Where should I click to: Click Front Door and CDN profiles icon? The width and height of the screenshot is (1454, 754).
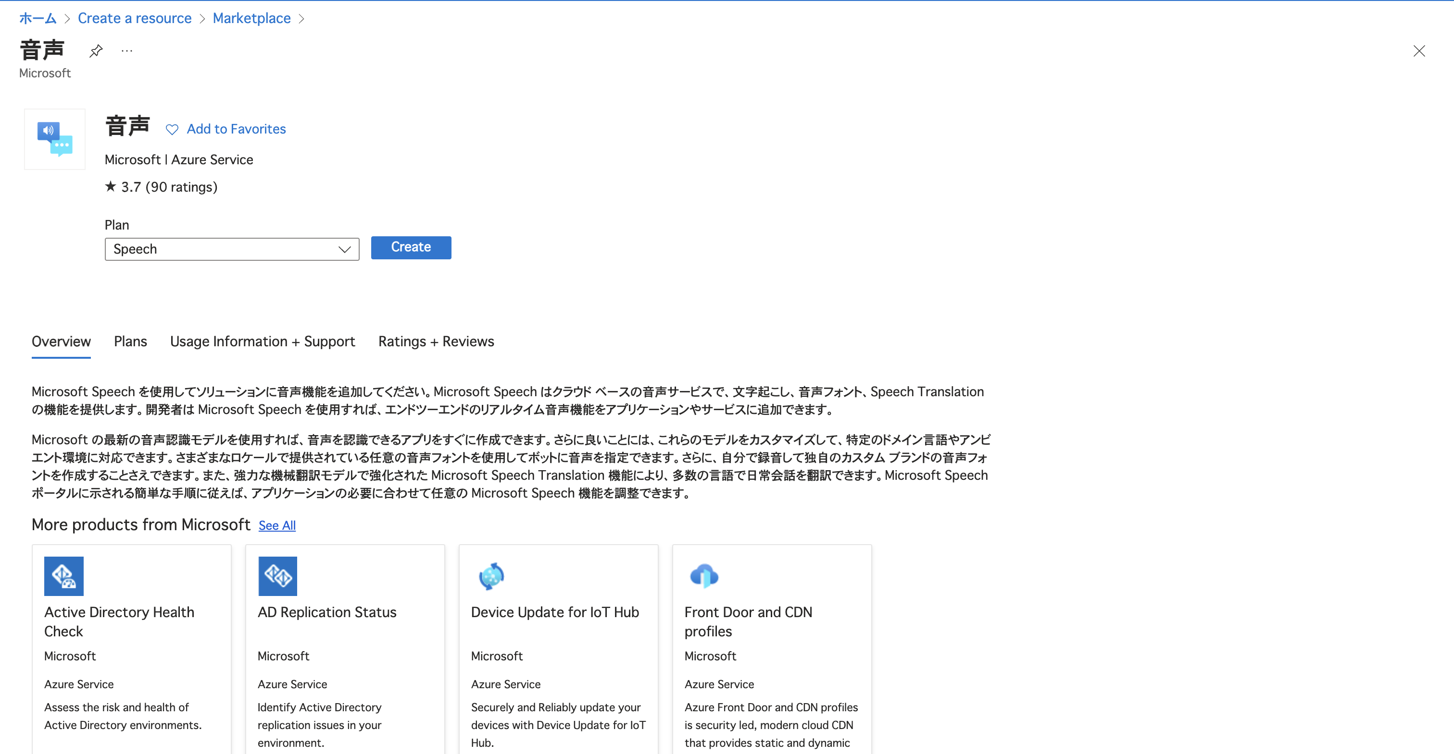[704, 576]
